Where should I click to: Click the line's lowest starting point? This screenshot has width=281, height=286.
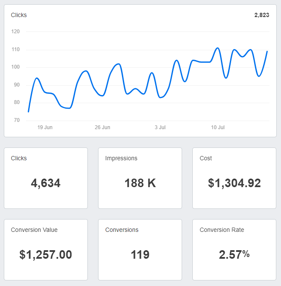pyautogui.click(x=29, y=112)
